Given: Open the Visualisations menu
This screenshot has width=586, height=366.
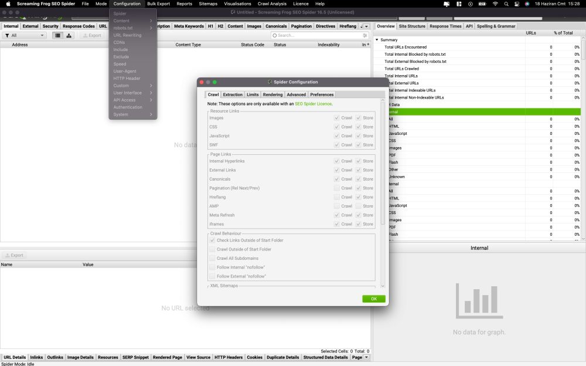Looking at the screenshot, I should pyautogui.click(x=237, y=4).
